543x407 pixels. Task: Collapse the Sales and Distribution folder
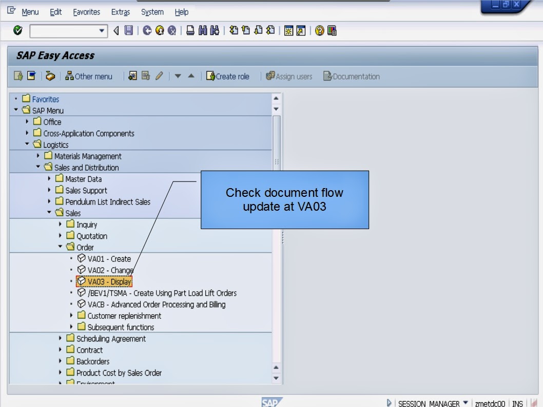(38, 167)
